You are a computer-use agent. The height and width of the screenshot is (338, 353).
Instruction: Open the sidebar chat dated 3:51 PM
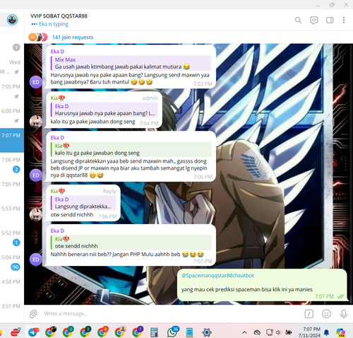(12, 310)
